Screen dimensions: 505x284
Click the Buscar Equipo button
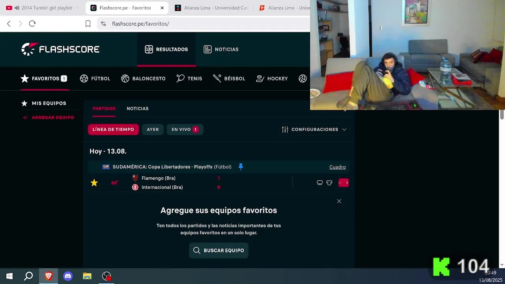click(x=219, y=250)
